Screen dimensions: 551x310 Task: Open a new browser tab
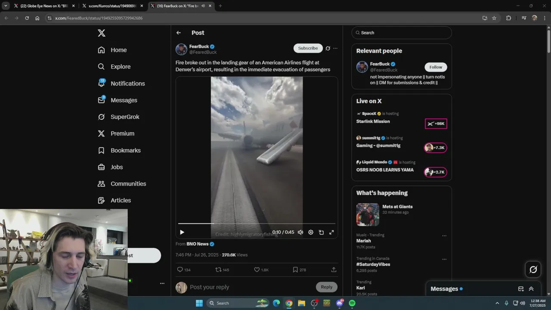[x=220, y=6]
